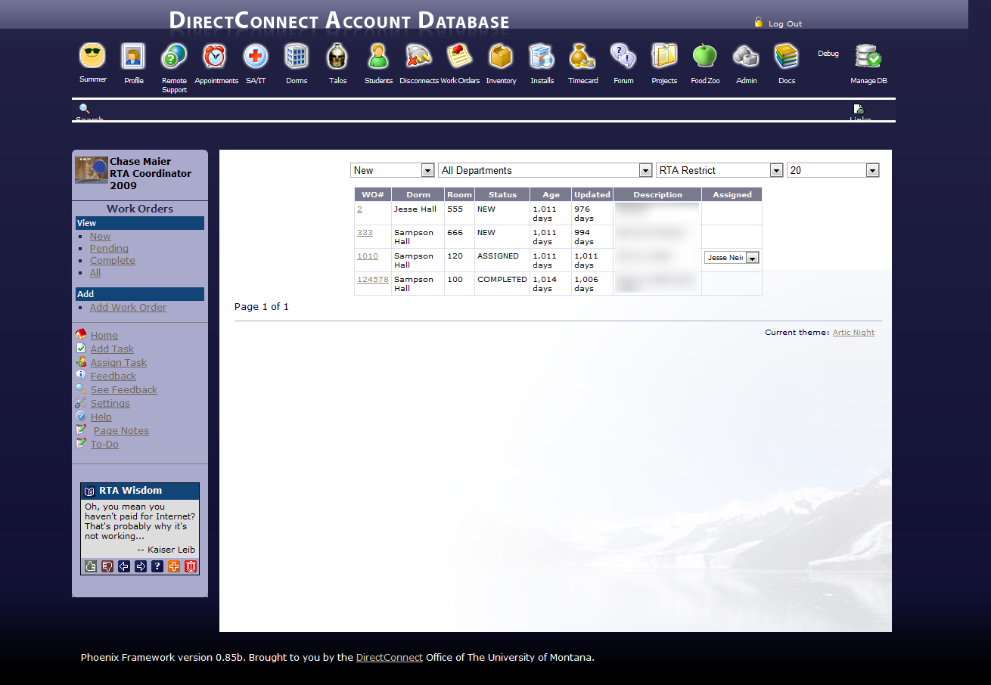Viewport: 991px width, 685px height.
Task: Show previous RTA Wisdom quote with left arrow
Action: pos(124,566)
